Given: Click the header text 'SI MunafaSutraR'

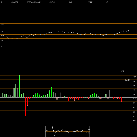Looking at the screenshot, I should click(x=34, y=2).
